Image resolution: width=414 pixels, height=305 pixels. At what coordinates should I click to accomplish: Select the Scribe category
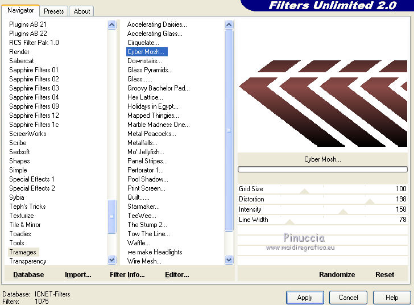point(18,143)
